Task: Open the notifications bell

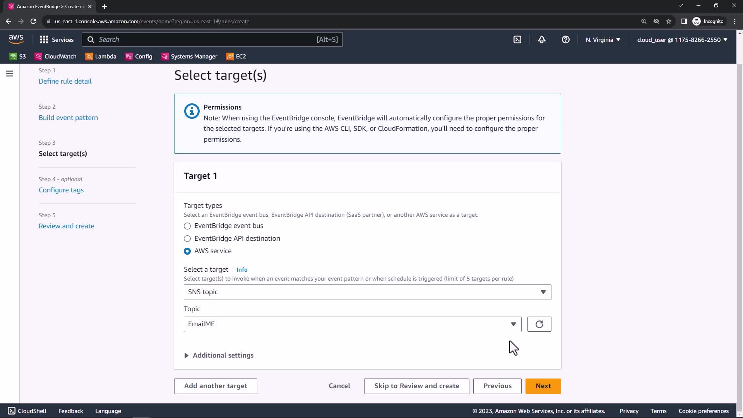Action: 541,39
